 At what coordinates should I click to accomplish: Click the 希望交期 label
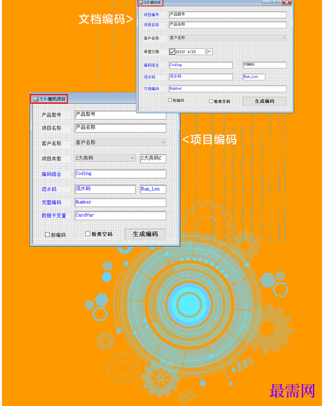[151, 52]
